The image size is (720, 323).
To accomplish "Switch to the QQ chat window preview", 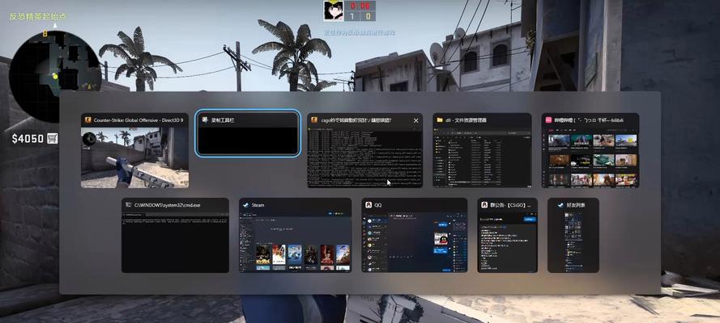I will [414, 235].
